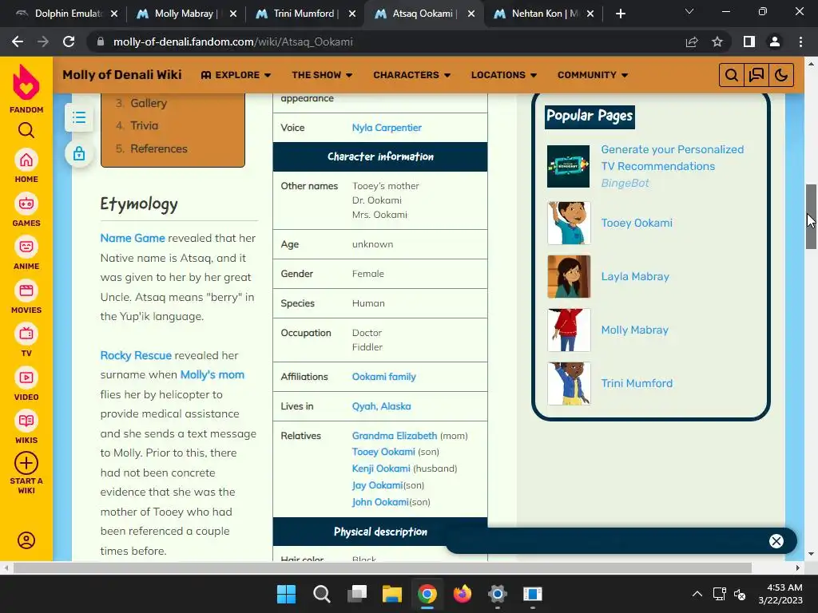The width and height of the screenshot is (818, 613).
Task: Open Qyah, Alaska location link
Action: pos(381,406)
